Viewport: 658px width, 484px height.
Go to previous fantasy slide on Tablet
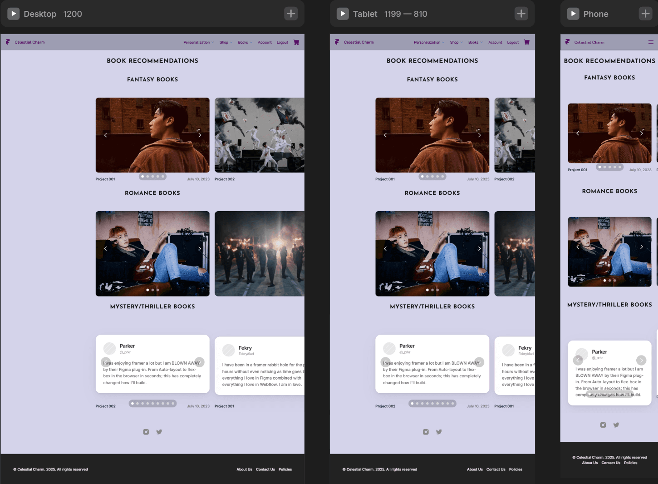[385, 135]
